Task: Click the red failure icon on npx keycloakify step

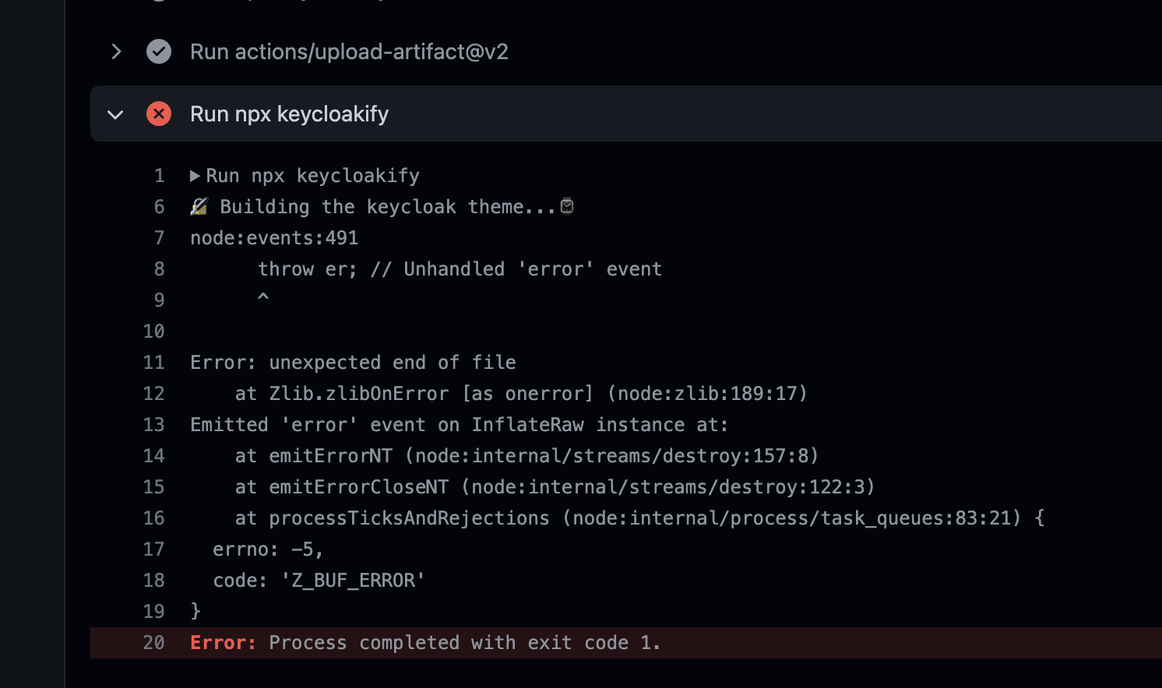Action: coord(159,114)
